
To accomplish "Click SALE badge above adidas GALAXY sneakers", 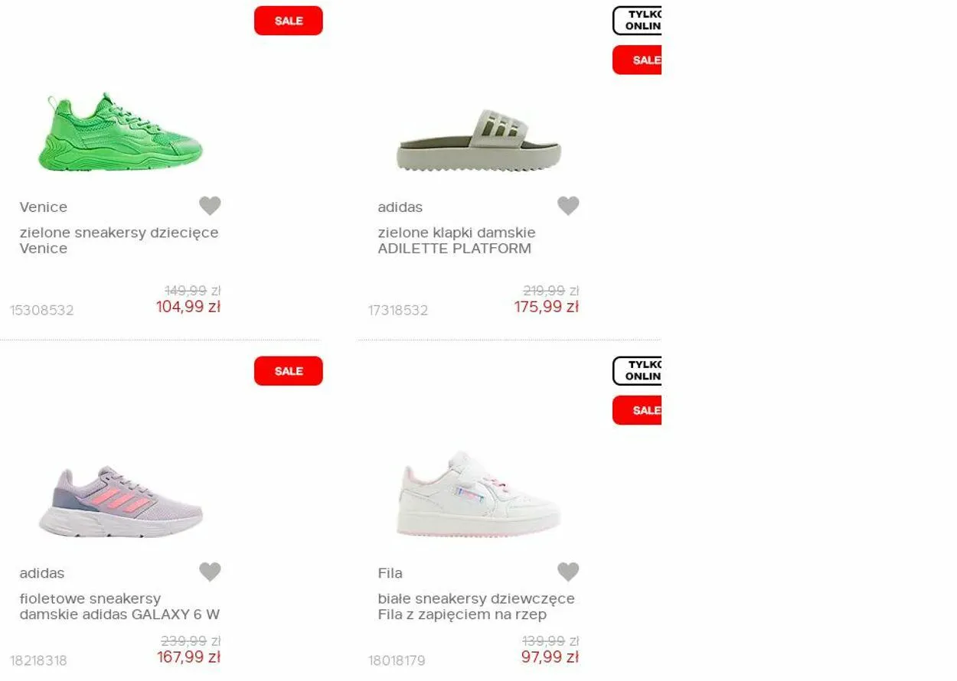I will click(x=289, y=371).
